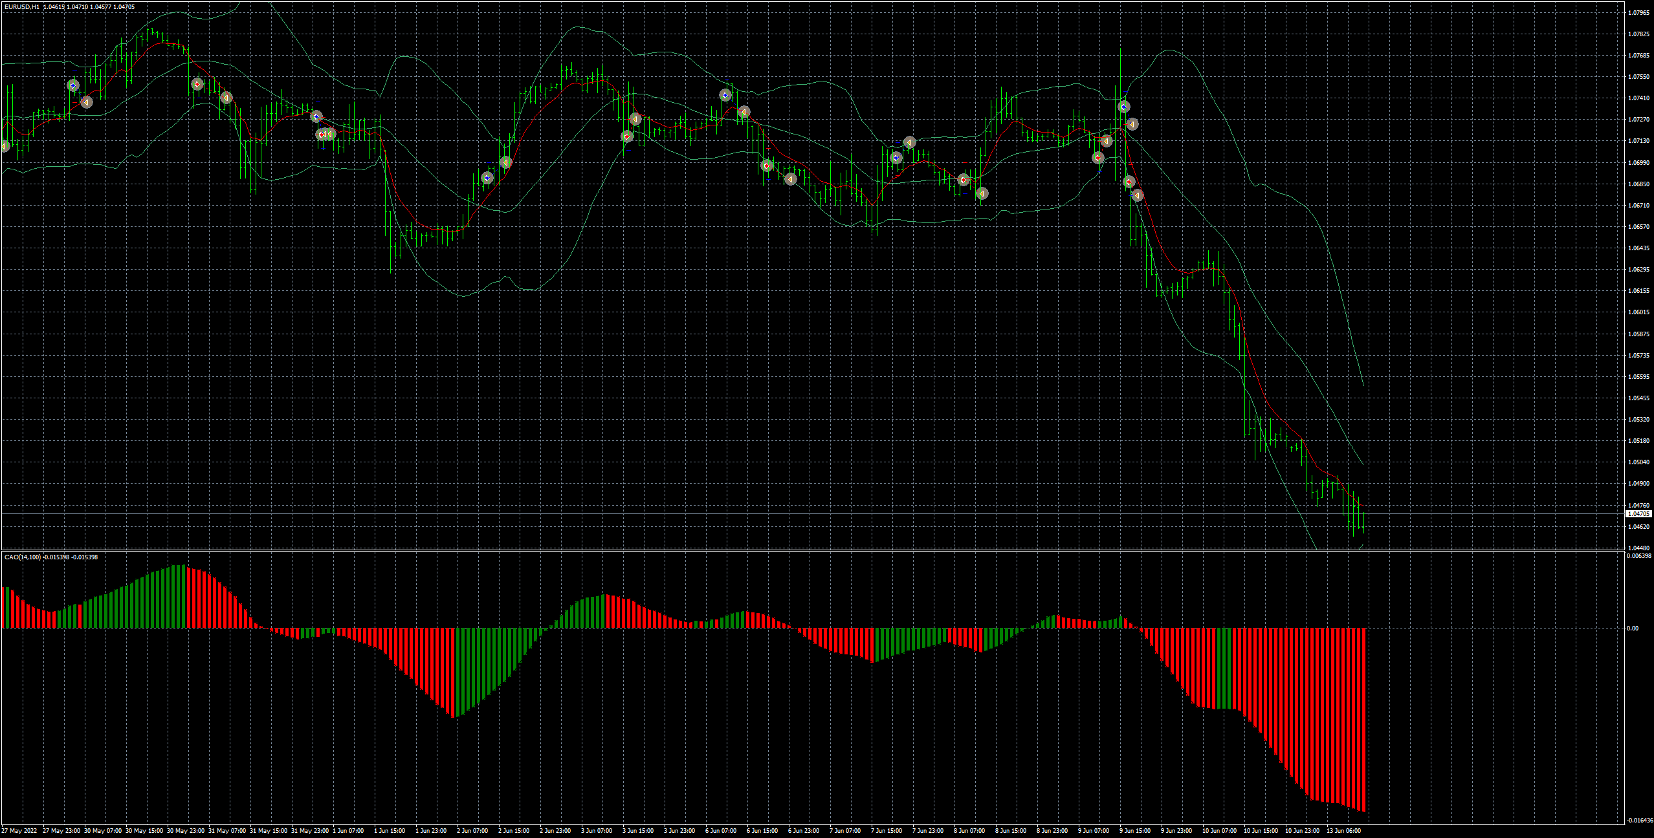
Task: Click the 9 Jun 23:00 time label
Action: 1176,831
